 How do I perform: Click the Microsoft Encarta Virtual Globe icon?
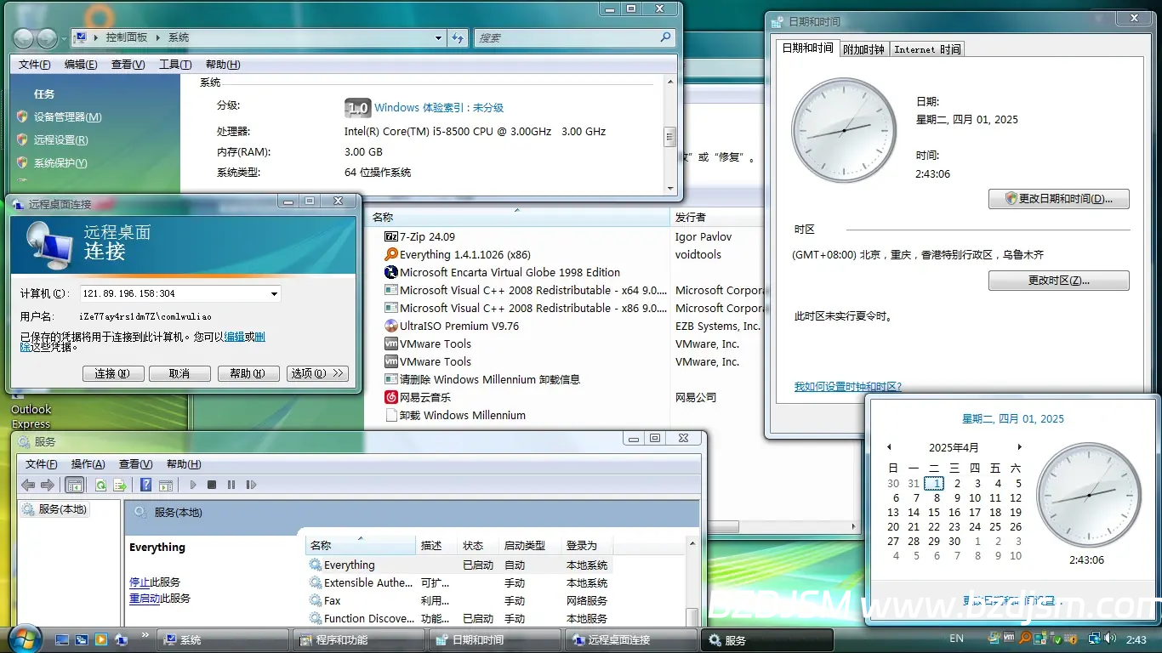point(391,272)
